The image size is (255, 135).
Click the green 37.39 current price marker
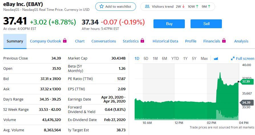click(x=247, y=81)
